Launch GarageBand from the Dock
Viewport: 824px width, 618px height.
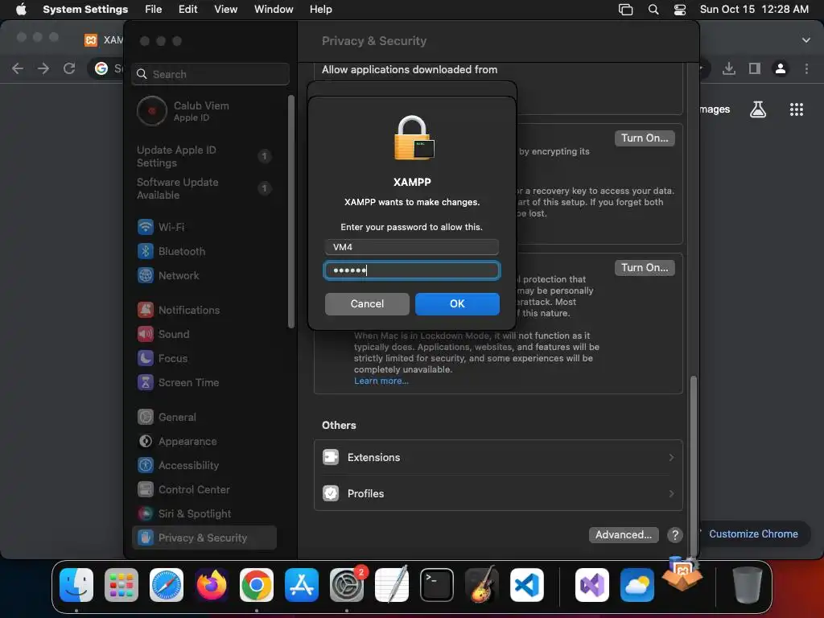pyautogui.click(x=482, y=585)
